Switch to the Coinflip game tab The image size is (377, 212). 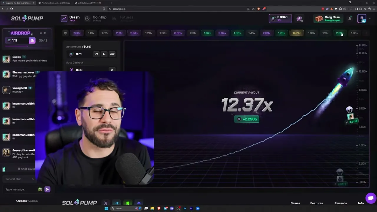pos(96,18)
